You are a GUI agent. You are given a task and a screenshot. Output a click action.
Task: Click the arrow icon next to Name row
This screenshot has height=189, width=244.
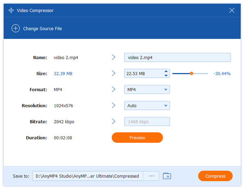113,57
